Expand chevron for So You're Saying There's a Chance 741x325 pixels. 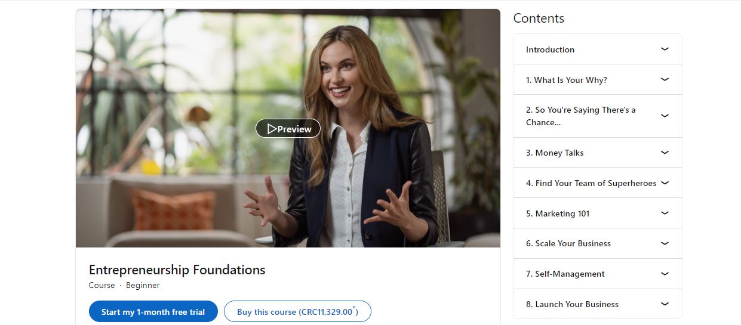pos(665,116)
